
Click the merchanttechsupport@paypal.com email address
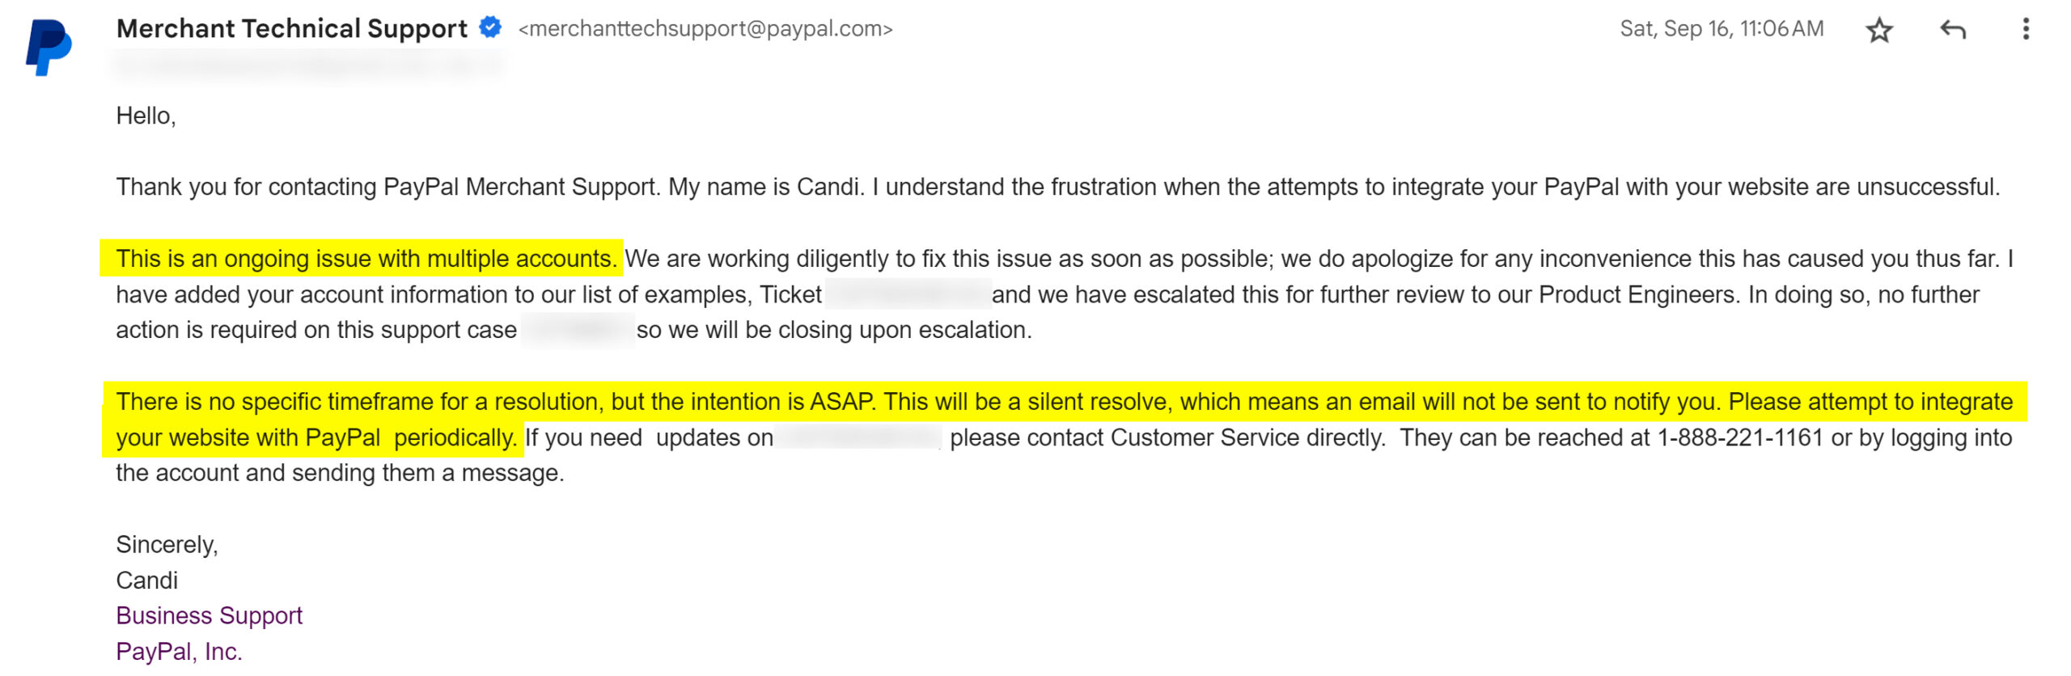(x=705, y=29)
